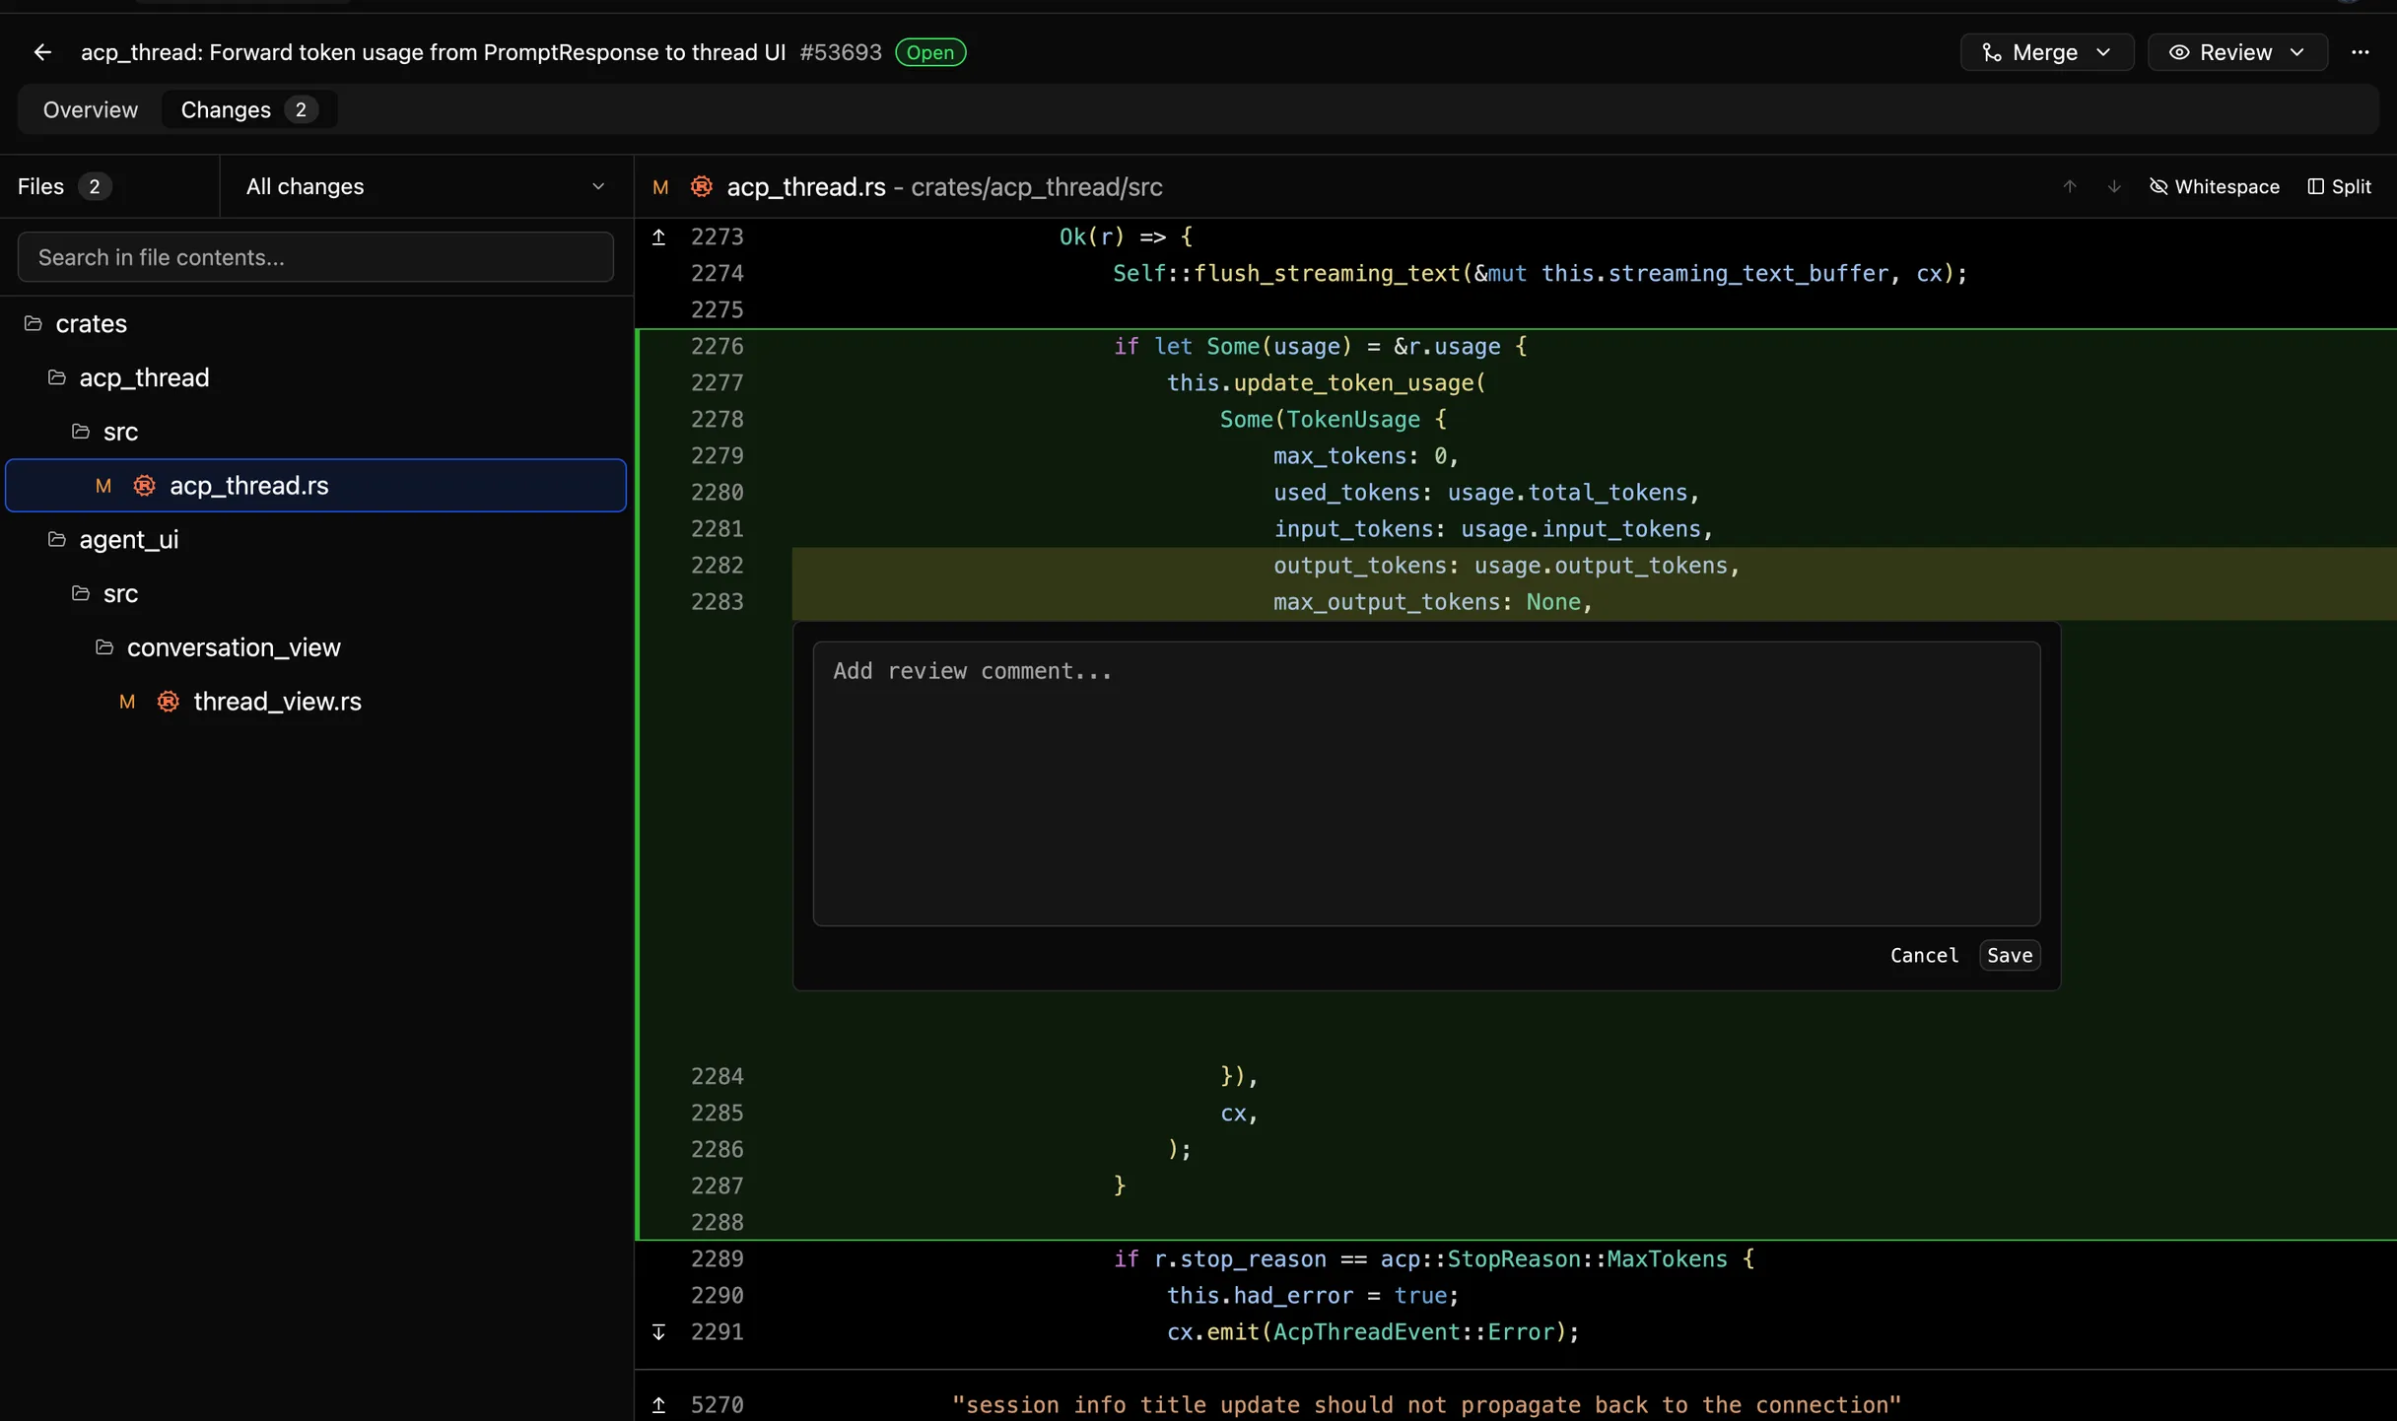The height and width of the screenshot is (1421, 2397).
Task: Click the All changes chevron arrow
Action: pyautogui.click(x=597, y=186)
